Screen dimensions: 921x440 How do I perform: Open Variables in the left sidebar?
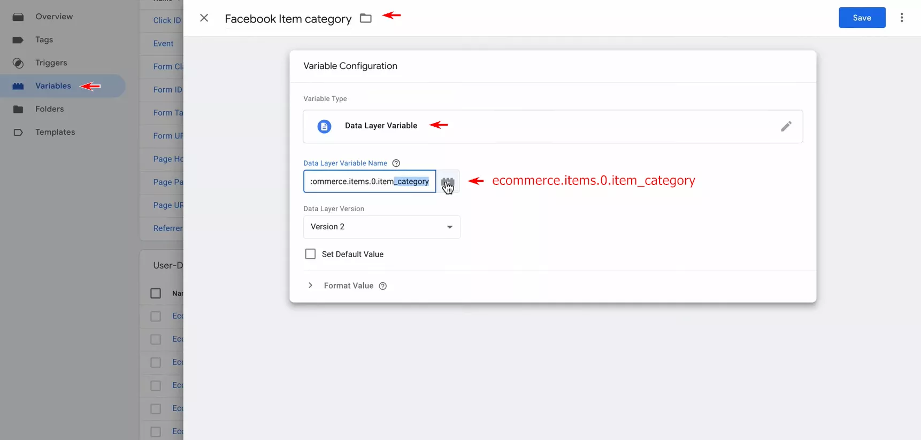63,86
